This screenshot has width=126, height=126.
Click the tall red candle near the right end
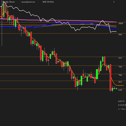tap(110, 78)
